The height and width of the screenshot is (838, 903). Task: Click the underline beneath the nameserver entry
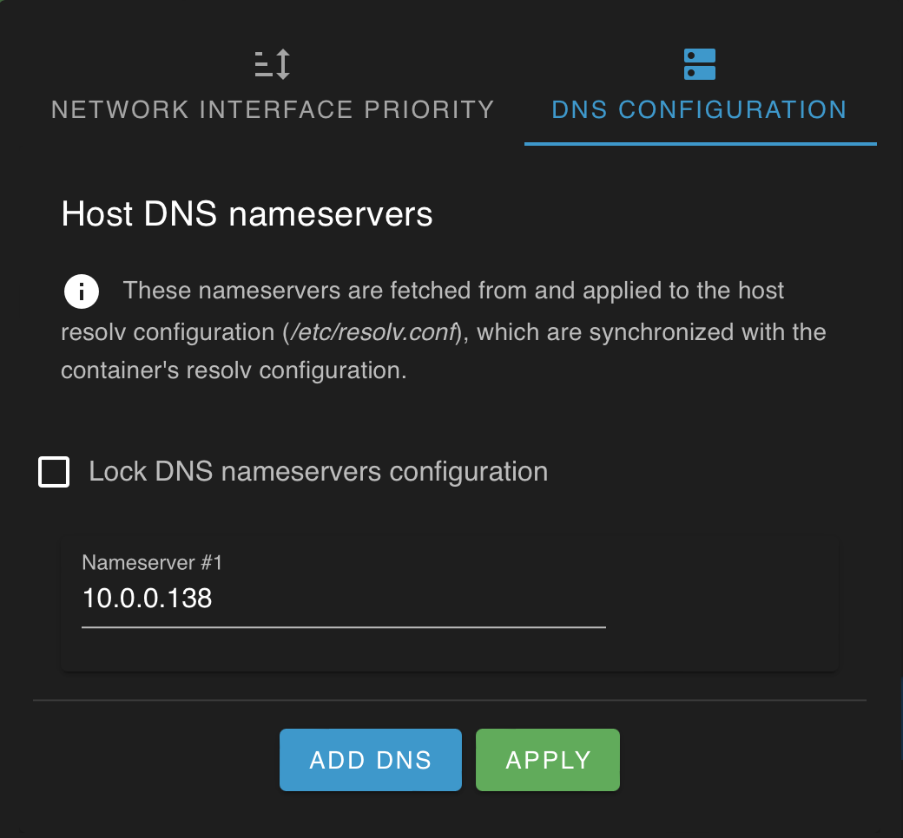343,625
